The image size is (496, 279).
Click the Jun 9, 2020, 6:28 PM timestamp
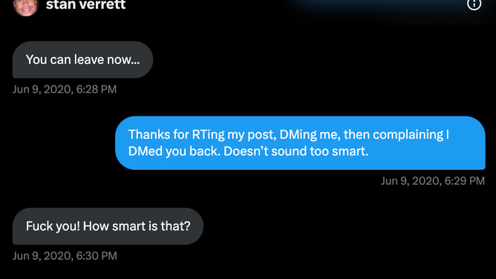coord(65,90)
